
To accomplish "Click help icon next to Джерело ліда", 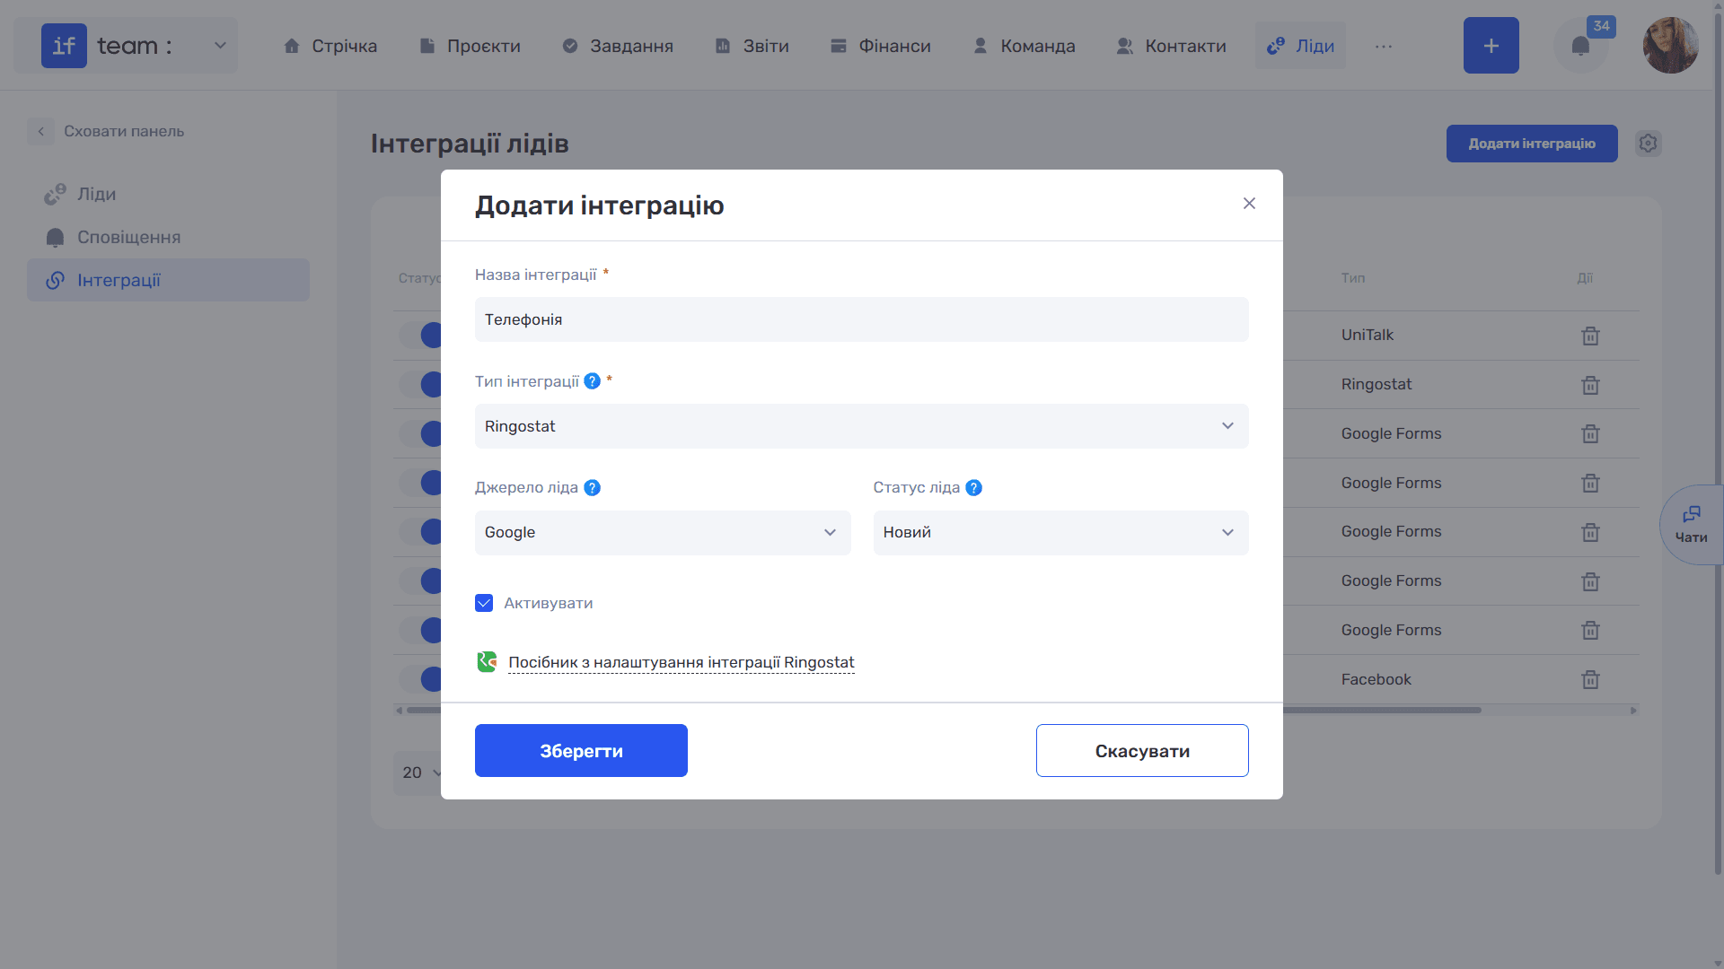I will coord(593,487).
